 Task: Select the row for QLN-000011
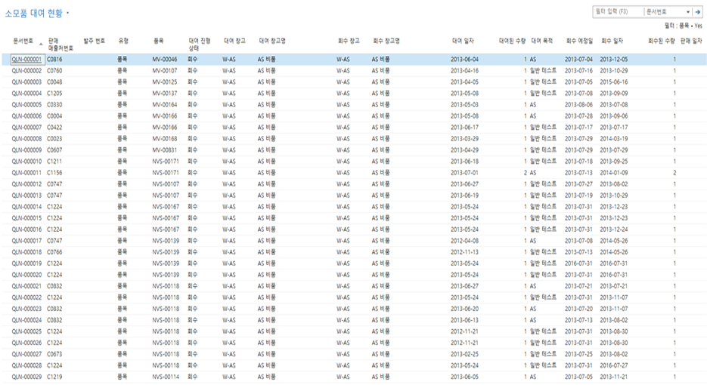354,173
